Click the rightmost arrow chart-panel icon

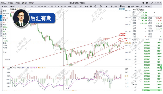[x=124, y=9]
